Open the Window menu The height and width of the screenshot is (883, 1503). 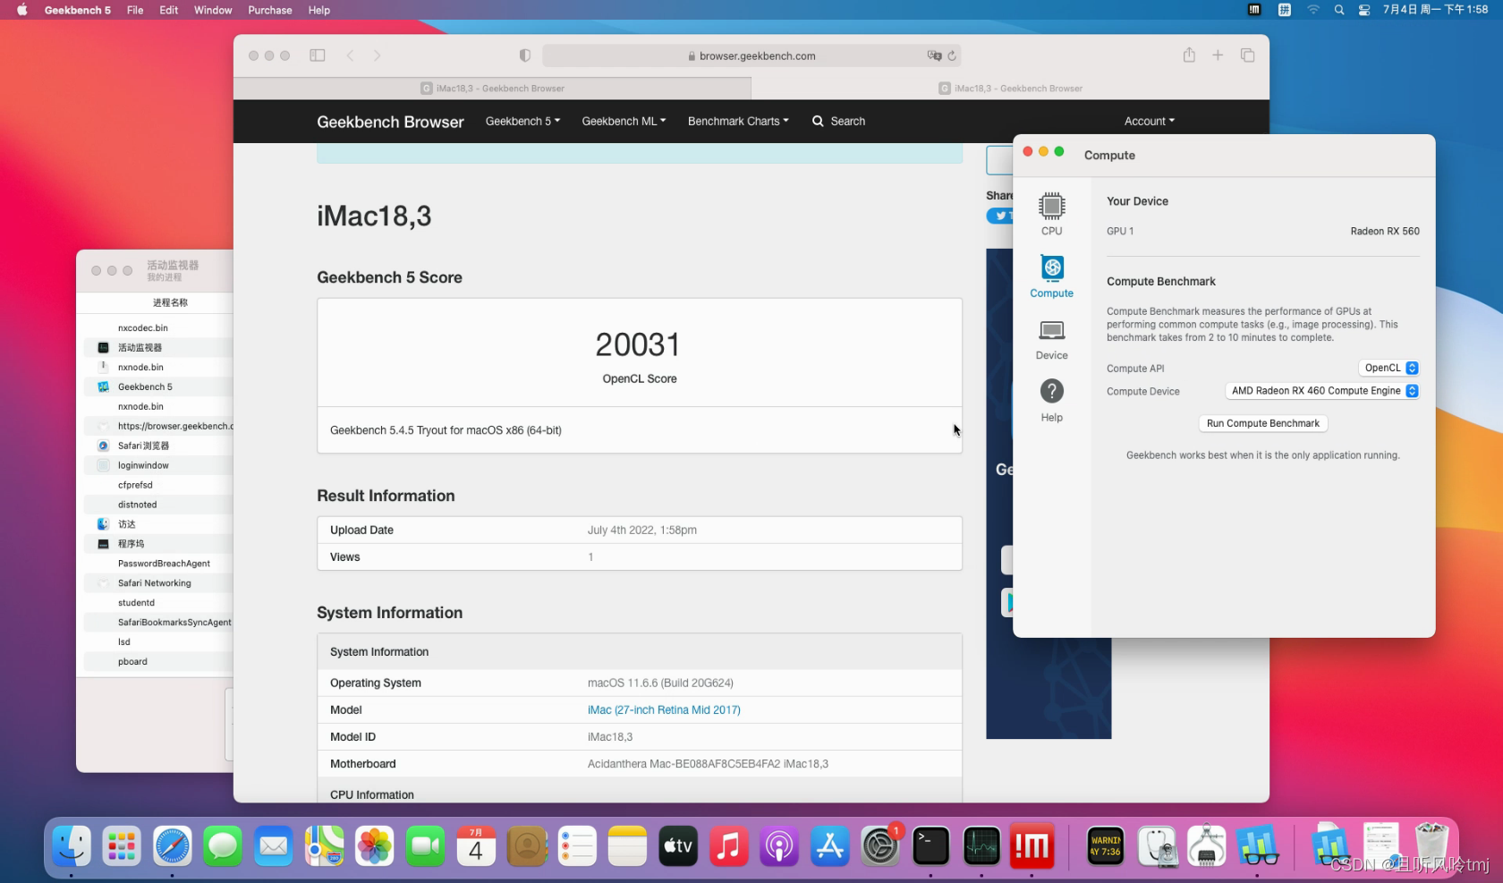tap(213, 10)
